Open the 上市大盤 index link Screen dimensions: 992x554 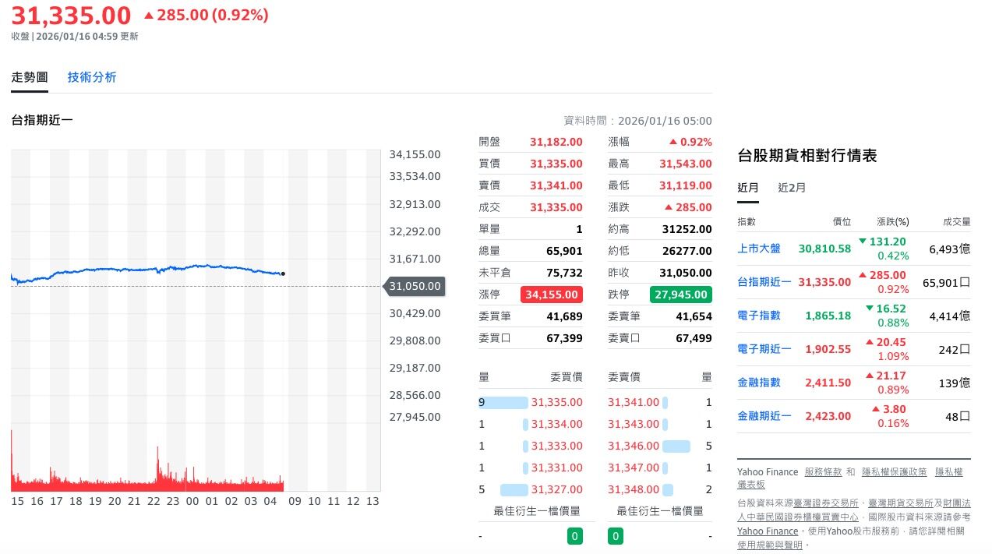(x=758, y=249)
